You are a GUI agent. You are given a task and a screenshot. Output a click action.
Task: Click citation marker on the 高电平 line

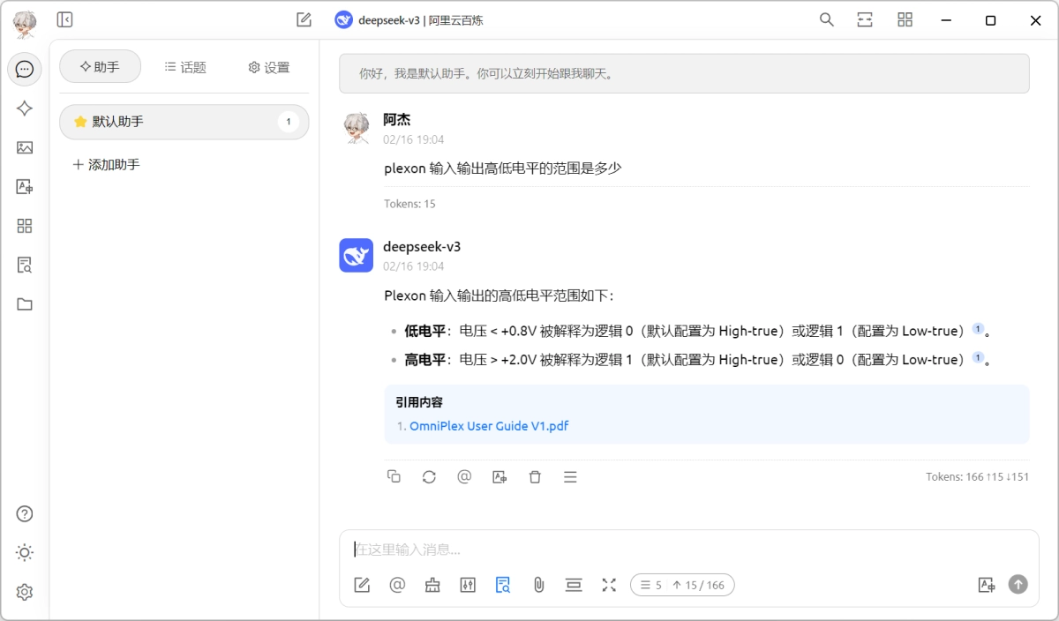point(978,357)
